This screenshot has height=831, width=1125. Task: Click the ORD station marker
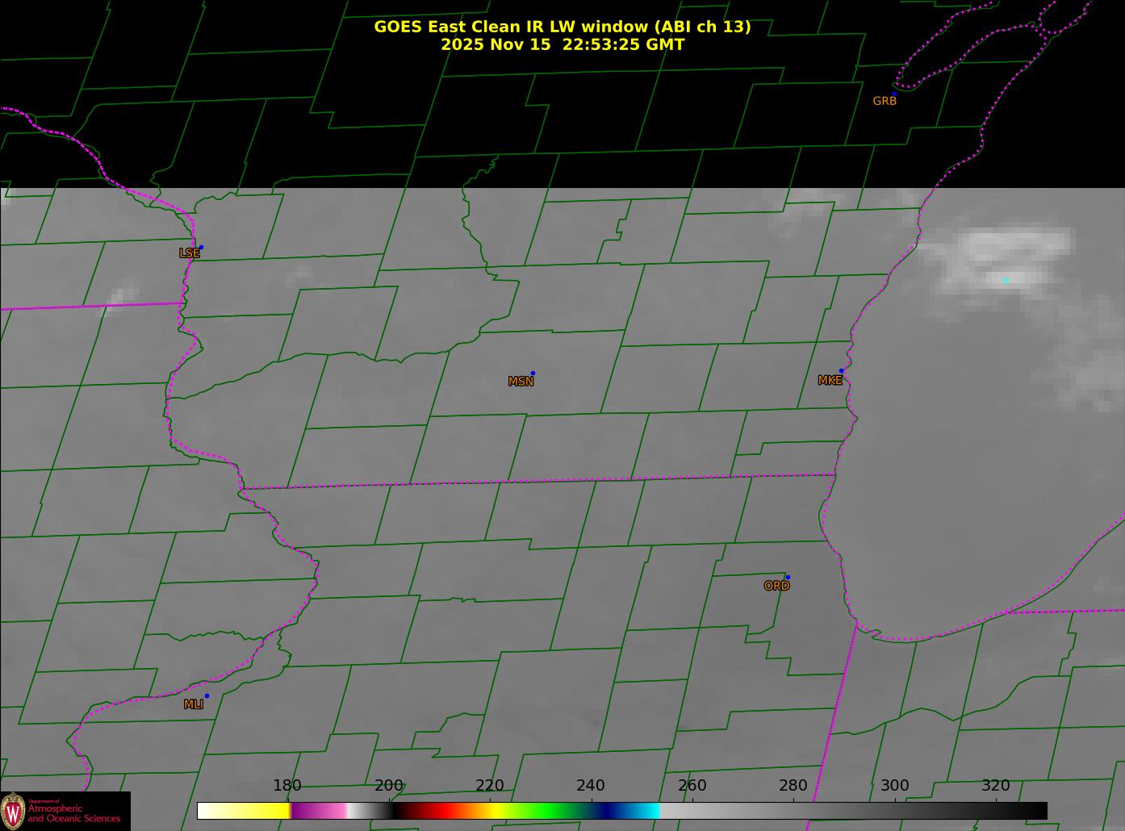(787, 578)
